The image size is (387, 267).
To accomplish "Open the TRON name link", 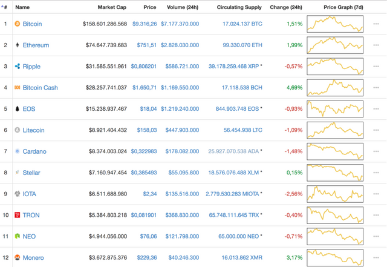I will [x=31, y=215].
